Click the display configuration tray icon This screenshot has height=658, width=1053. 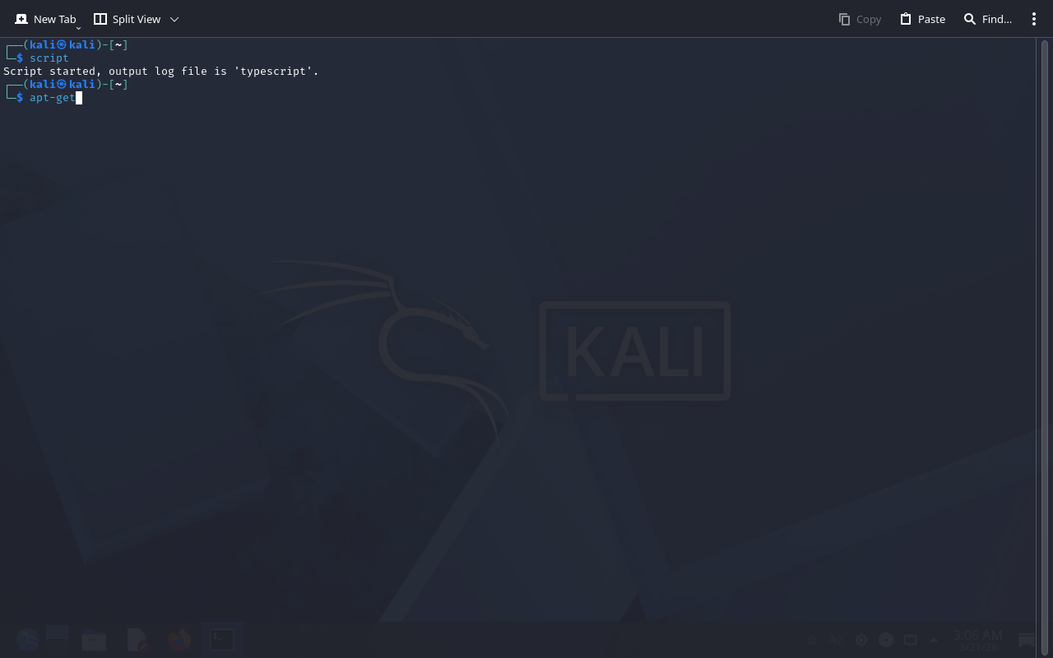click(x=911, y=640)
